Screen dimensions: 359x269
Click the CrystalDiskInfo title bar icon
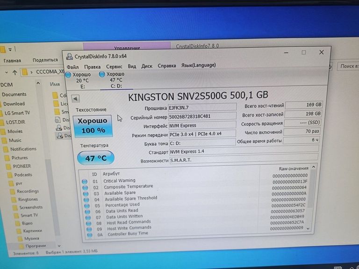(69, 57)
